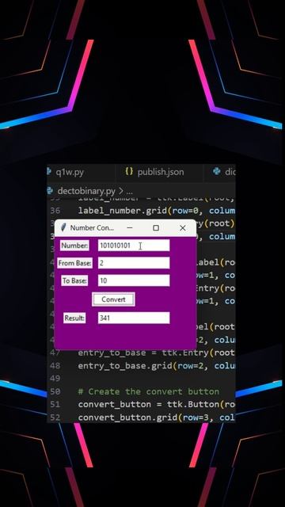Close the Number Converter window

click(x=183, y=227)
